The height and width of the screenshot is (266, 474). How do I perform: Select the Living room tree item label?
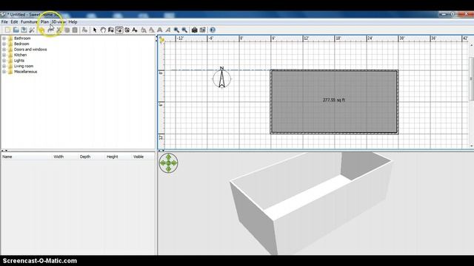[x=24, y=66]
